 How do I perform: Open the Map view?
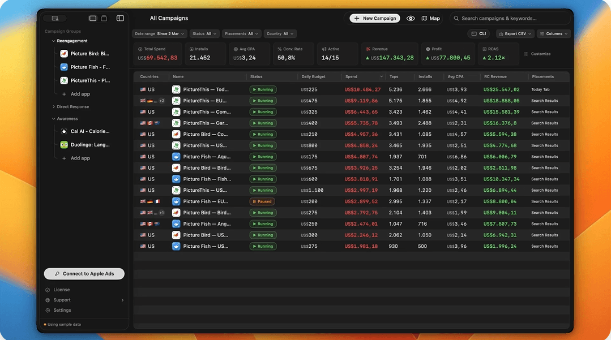point(430,18)
